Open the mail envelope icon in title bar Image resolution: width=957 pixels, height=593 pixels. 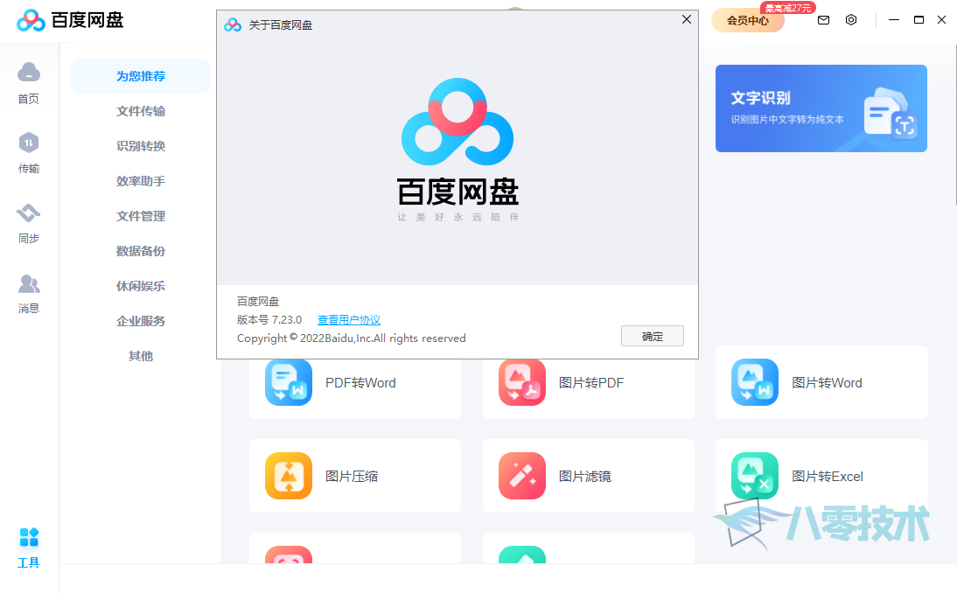pos(823,20)
